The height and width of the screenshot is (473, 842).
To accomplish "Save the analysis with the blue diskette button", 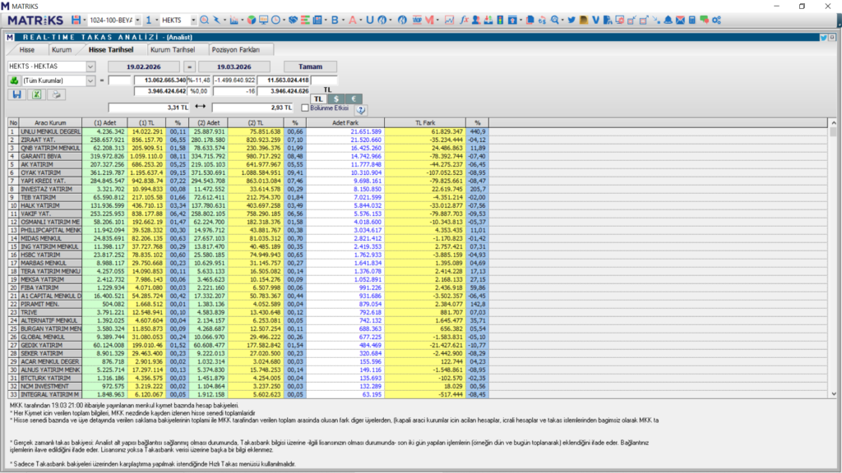I will [16, 94].
